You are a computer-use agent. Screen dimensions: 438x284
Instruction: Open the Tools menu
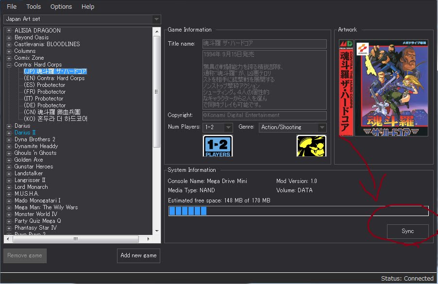click(x=34, y=6)
